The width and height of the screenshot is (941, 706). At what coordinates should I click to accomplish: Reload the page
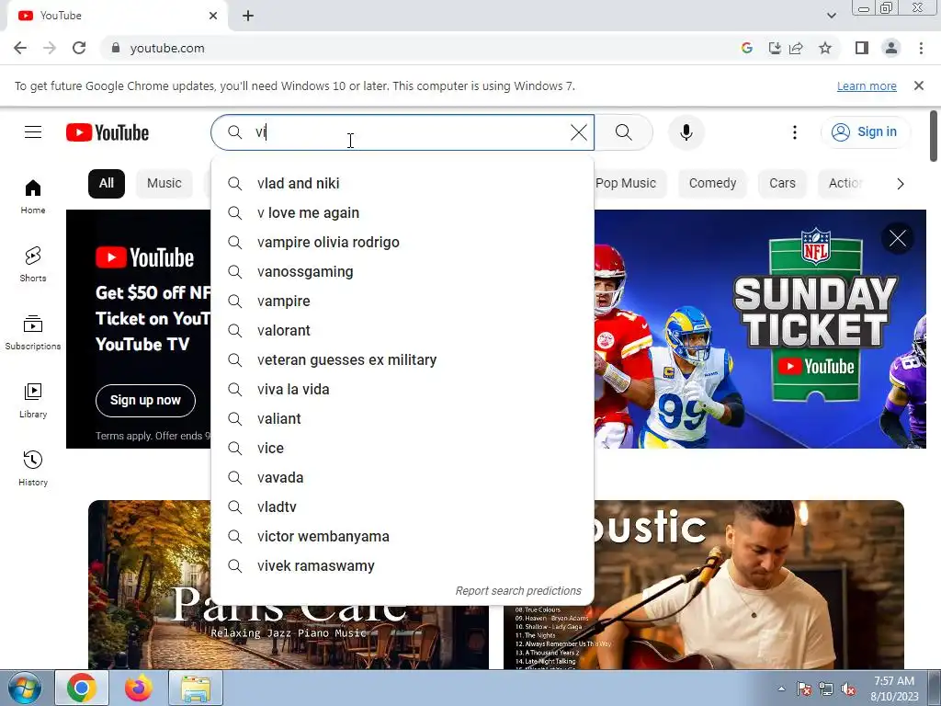pos(79,48)
